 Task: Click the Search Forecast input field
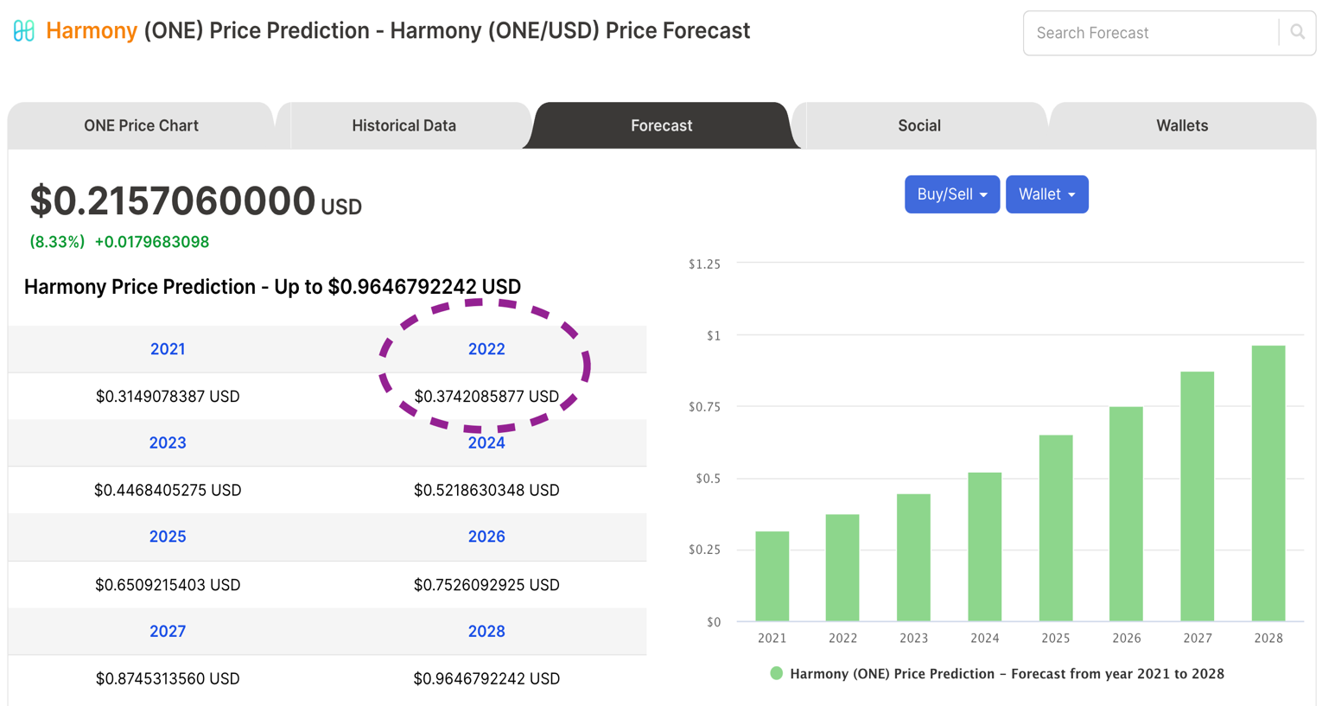(1151, 33)
